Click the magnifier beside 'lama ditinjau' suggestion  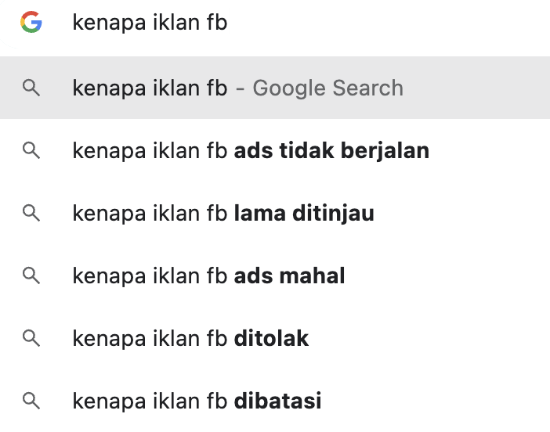coord(31,213)
